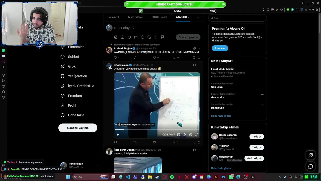Open more options for ertassla clip post
321x181 pixels.
(x=199, y=65)
